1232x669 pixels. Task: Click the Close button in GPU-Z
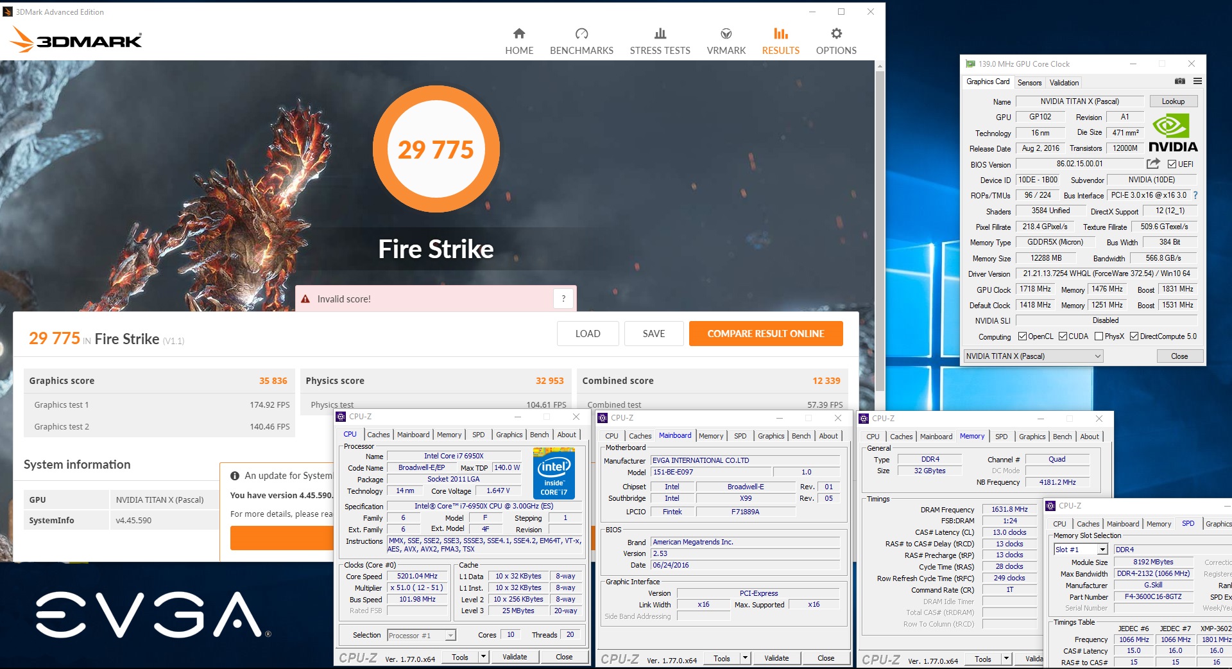(x=1179, y=356)
